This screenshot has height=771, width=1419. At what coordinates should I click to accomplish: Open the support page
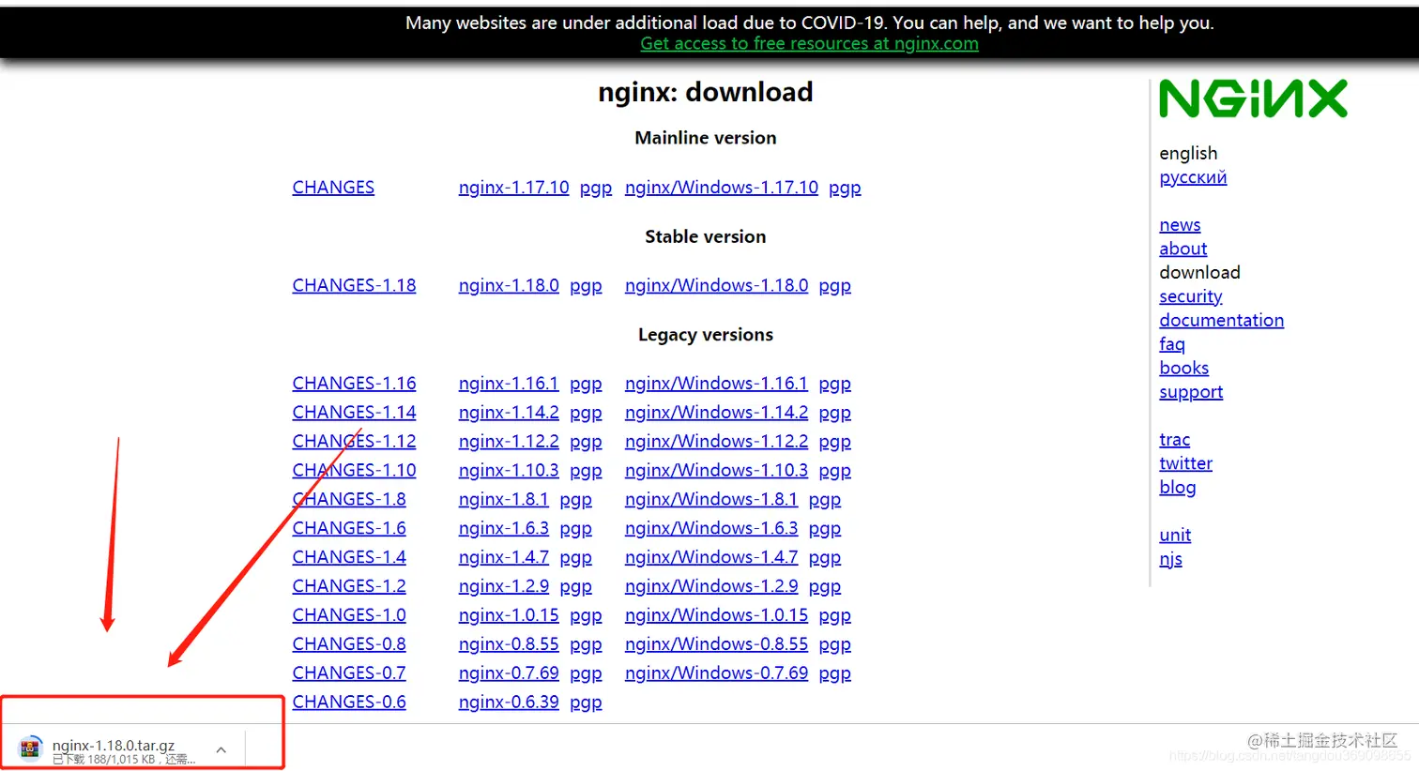(1191, 393)
